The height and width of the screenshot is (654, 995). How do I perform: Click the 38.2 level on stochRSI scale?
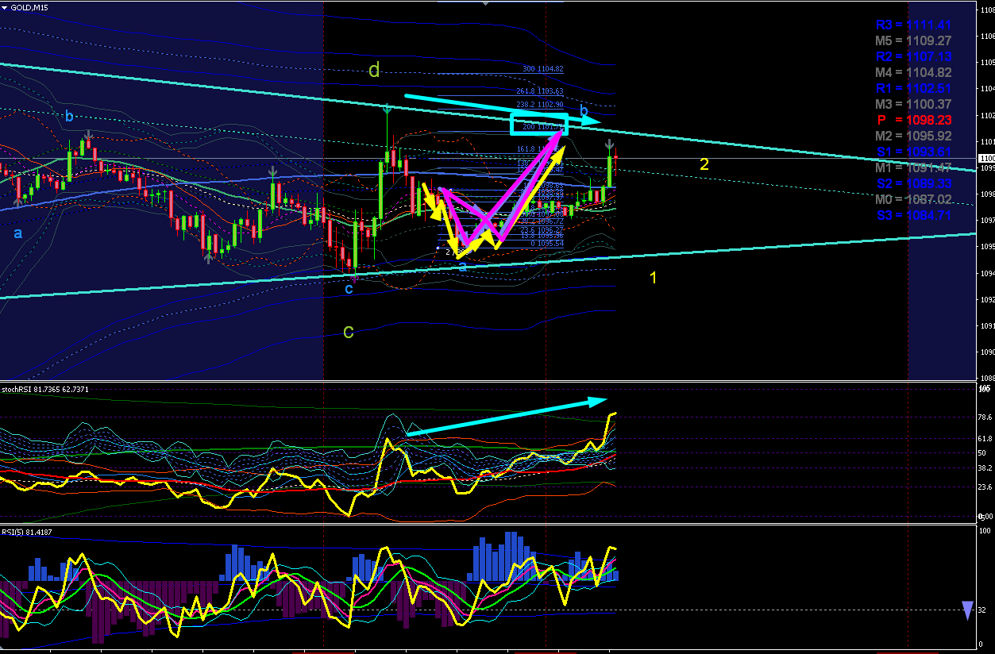pyautogui.click(x=985, y=468)
